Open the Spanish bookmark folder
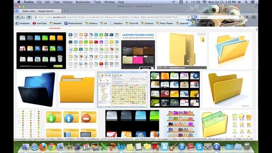Screen dimensions: 272x153 coord(182,23)
